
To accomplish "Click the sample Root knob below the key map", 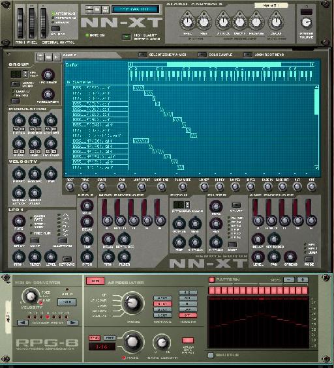I will (x=70, y=186).
